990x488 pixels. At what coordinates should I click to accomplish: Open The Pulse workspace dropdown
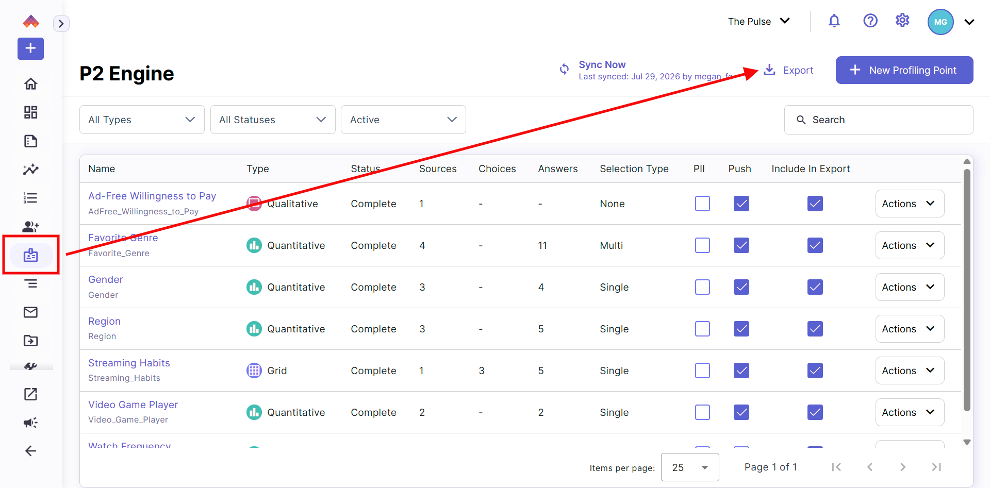pos(759,21)
